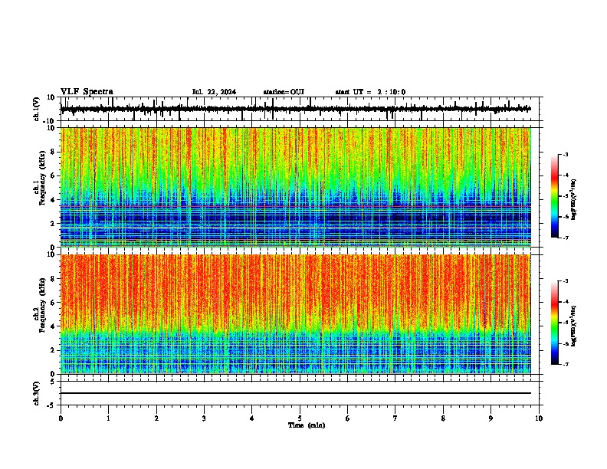Click the "VLF Spectra" title text
Viewport: 607px width, 469px height.
pos(87,92)
